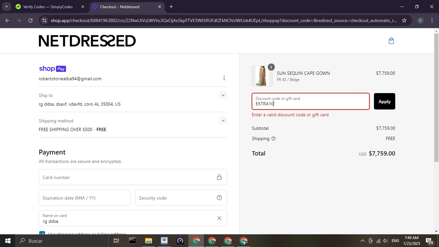Open the speedometer app on taskbar
This screenshot has width=439, height=247.
[x=180, y=241]
